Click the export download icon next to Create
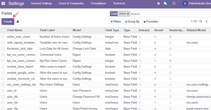211x110 pixels. click(18, 22)
